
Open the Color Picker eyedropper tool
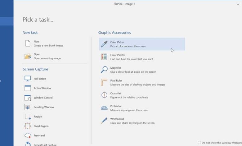(x=104, y=44)
